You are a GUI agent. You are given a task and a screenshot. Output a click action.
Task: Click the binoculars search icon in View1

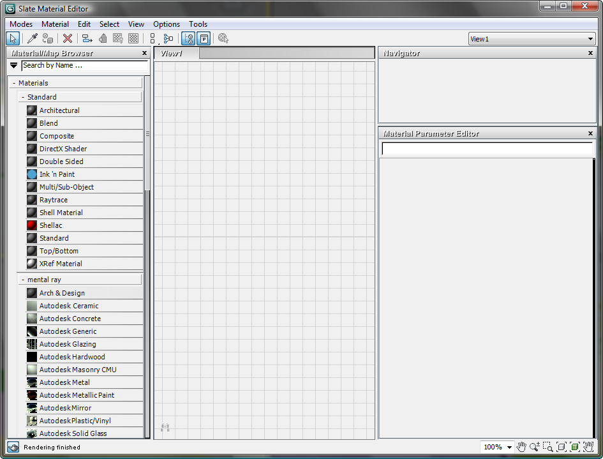pos(165,427)
